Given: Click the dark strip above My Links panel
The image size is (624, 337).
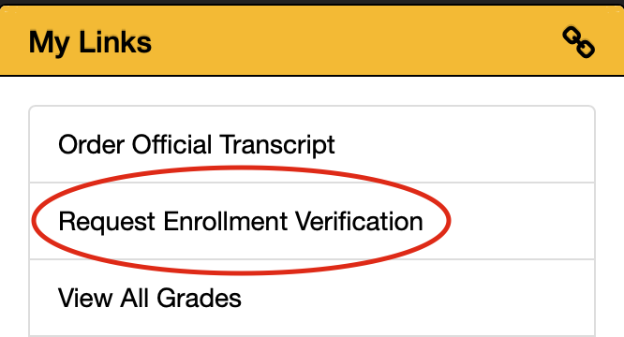Looking at the screenshot, I should coord(312,3).
